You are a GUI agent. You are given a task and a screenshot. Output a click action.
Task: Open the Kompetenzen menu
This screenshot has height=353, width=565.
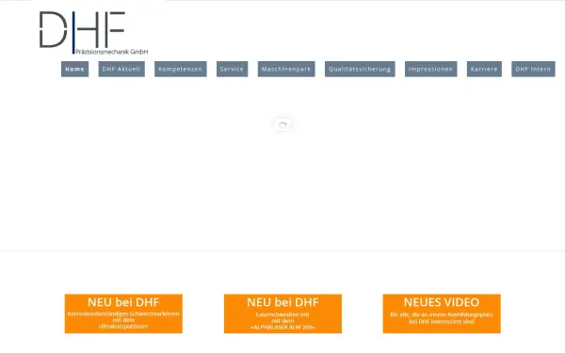[x=181, y=69]
